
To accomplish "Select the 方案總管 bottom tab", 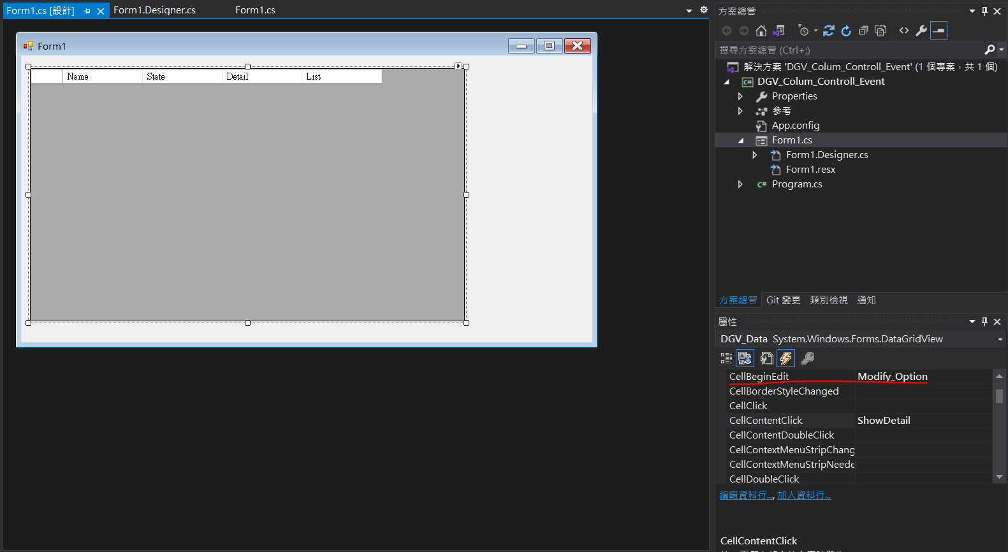I will coord(738,300).
